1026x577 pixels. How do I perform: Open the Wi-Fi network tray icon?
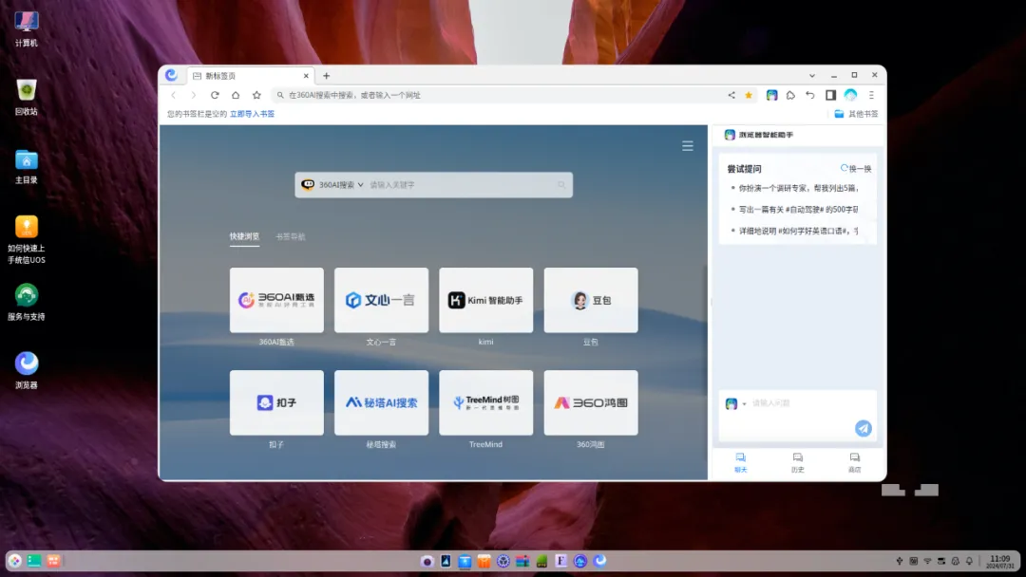927,561
